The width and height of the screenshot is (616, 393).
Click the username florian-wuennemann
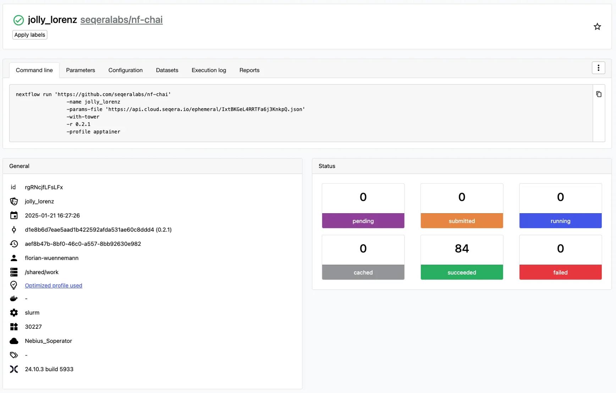52,258
